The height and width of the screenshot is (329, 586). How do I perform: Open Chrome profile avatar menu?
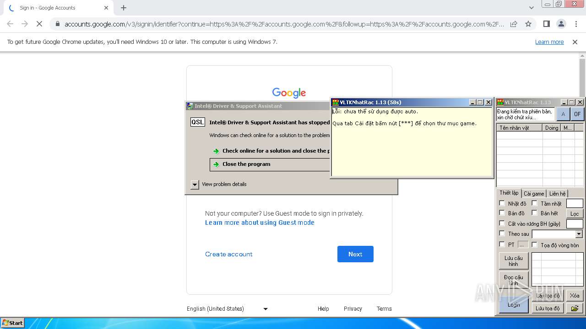click(561, 24)
